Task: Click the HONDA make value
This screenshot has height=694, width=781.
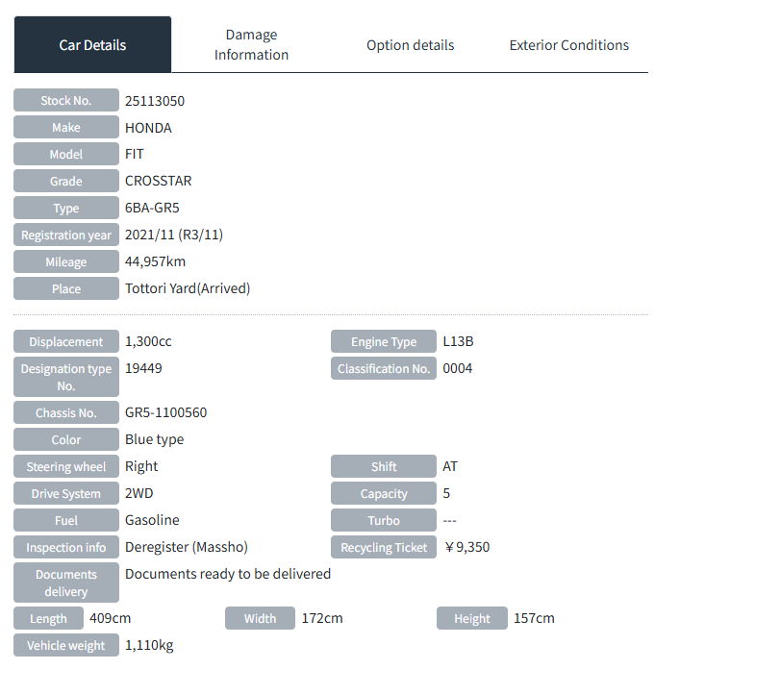Action: 148,128
